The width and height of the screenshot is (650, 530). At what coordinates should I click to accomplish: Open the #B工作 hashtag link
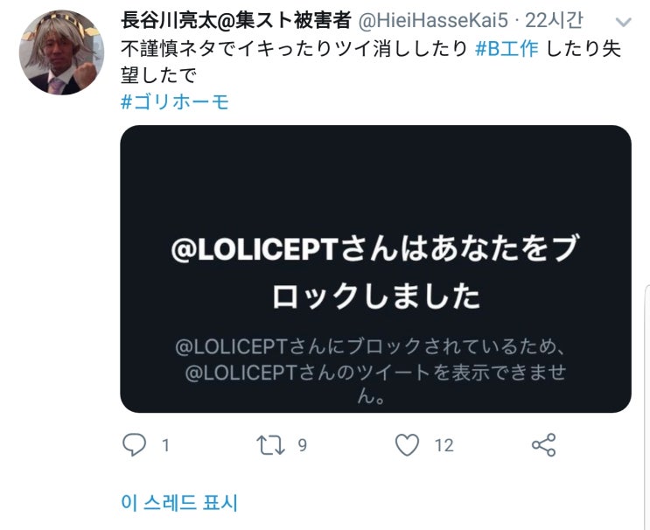pyautogui.click(x=507, y=49)
